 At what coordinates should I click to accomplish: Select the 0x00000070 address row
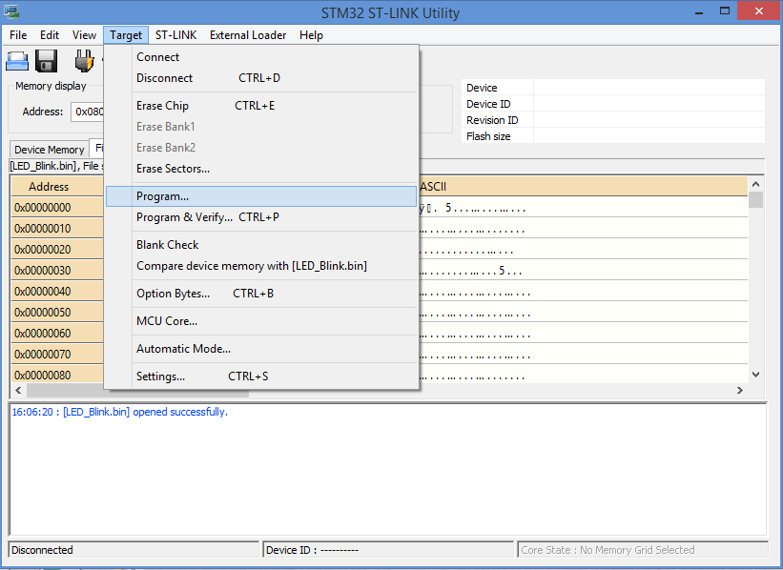point(57,354)
